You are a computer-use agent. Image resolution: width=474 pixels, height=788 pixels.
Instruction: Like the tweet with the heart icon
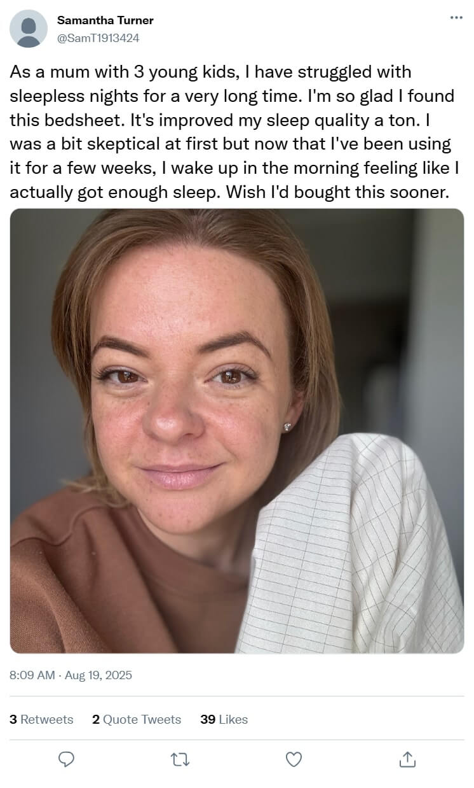(294, 759)
